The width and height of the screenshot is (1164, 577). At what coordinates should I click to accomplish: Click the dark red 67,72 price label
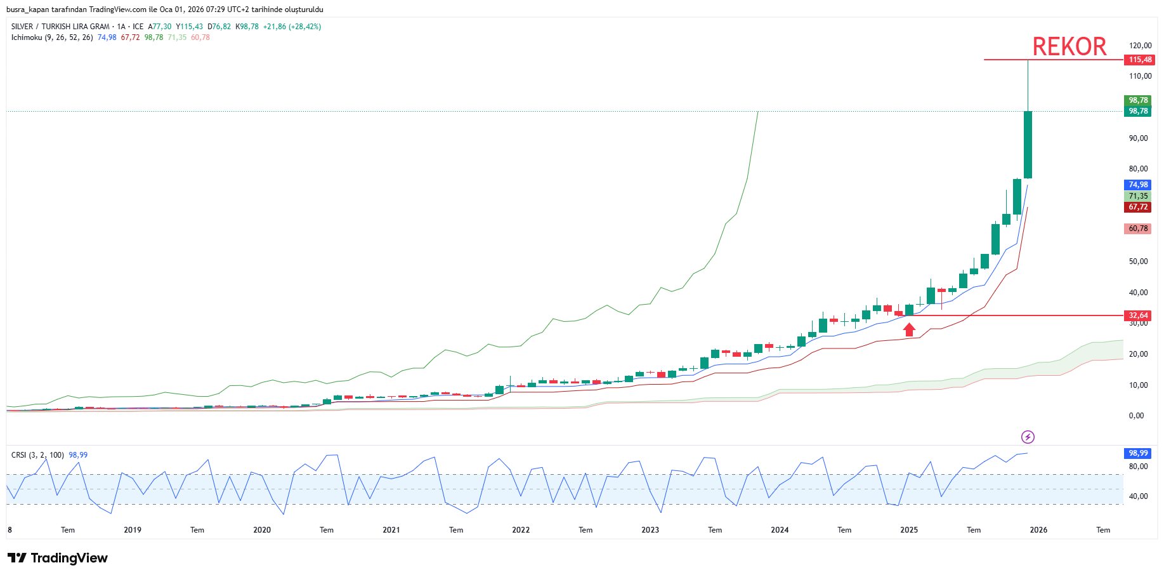coord(1138,207)
